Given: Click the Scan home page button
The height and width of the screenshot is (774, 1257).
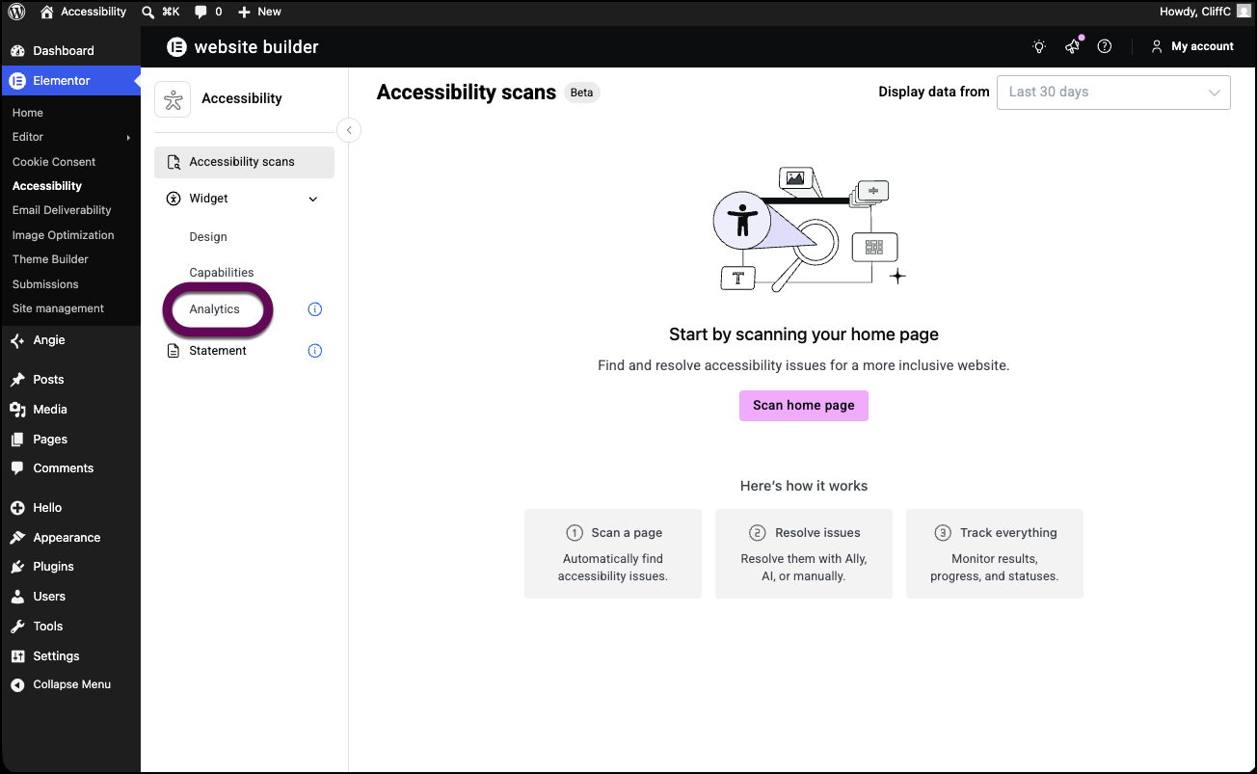Looking at the screenshot, I should pyautogui.click(x=804, y=406).
